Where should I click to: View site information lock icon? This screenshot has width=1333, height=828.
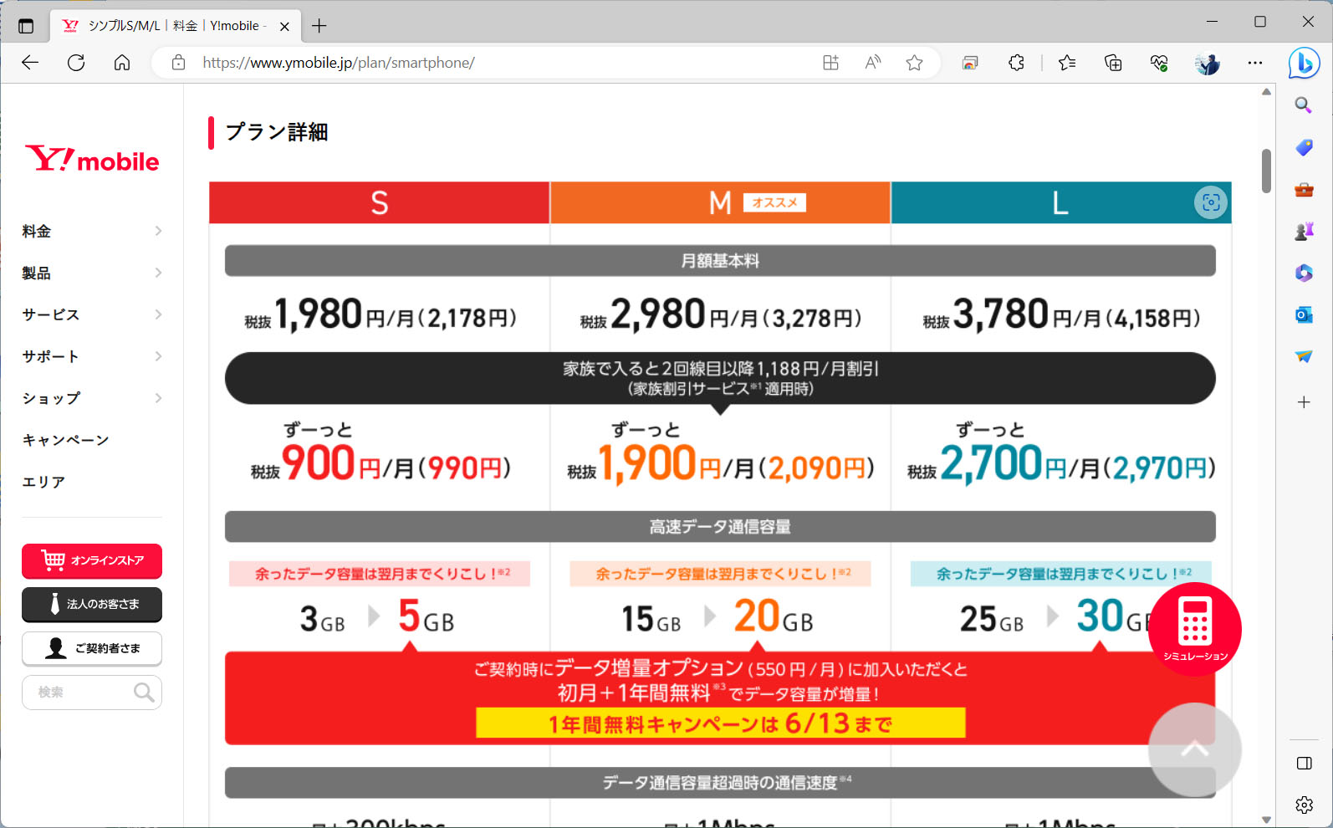(x=178, y=63)
